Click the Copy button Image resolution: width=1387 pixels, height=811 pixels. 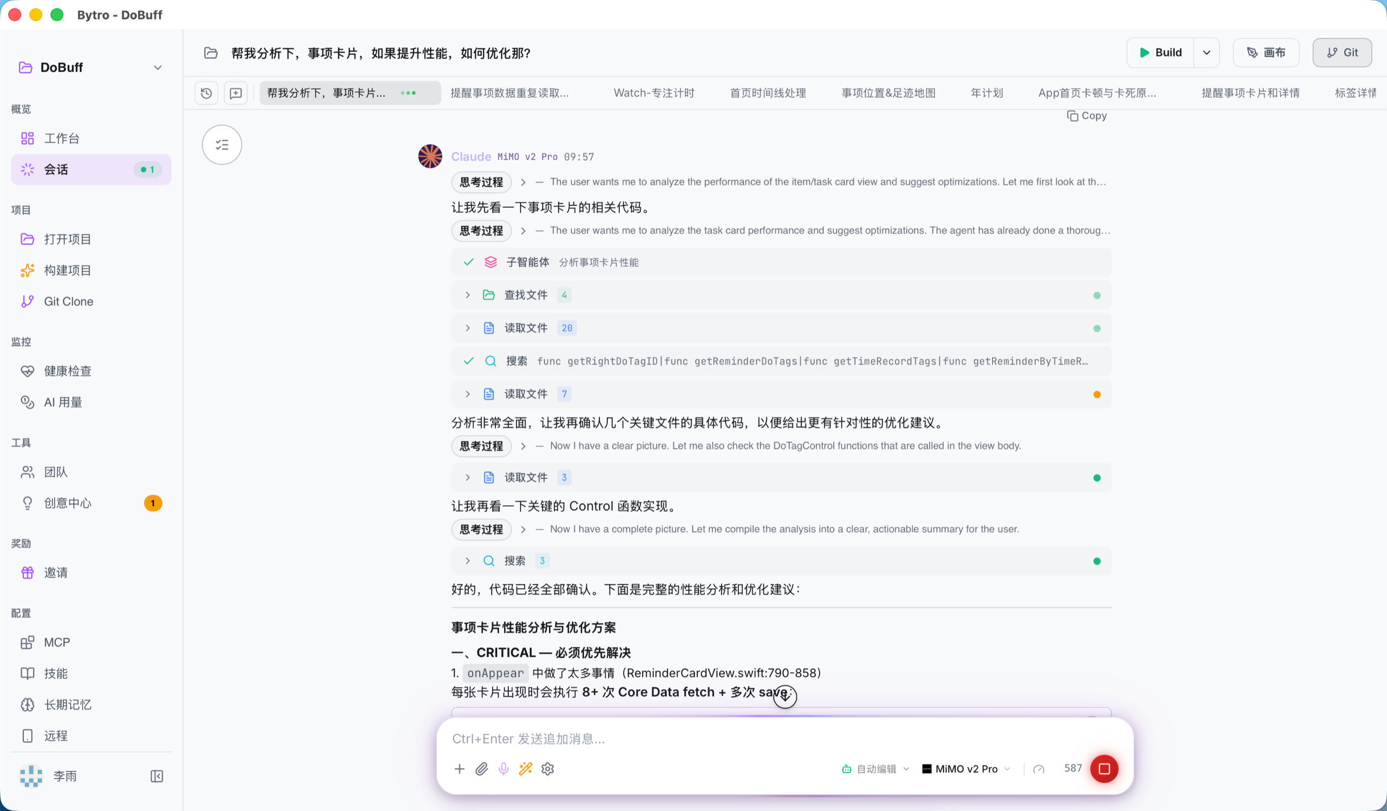pos(1087,116)
